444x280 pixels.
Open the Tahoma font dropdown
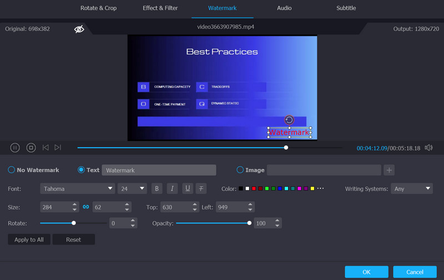pos(77,189)
